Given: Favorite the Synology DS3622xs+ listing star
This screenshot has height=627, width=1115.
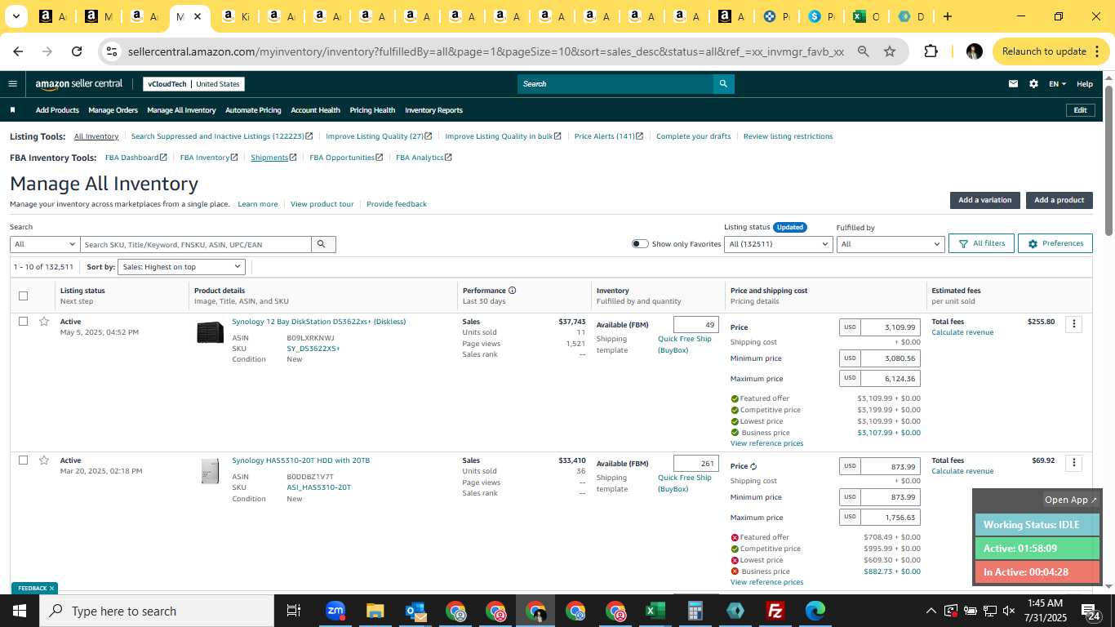Looking at the screenshot, I should [x=44, y=322].
